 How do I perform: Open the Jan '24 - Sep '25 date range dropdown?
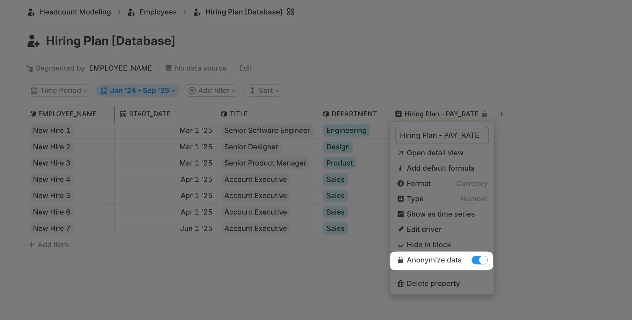[138, 90]
